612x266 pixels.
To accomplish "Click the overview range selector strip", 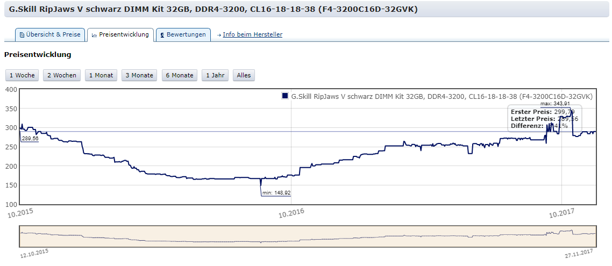I will tap(308, 236).
